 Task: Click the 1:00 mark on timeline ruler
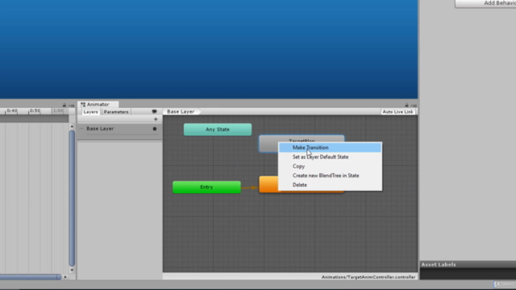[58, 111]
